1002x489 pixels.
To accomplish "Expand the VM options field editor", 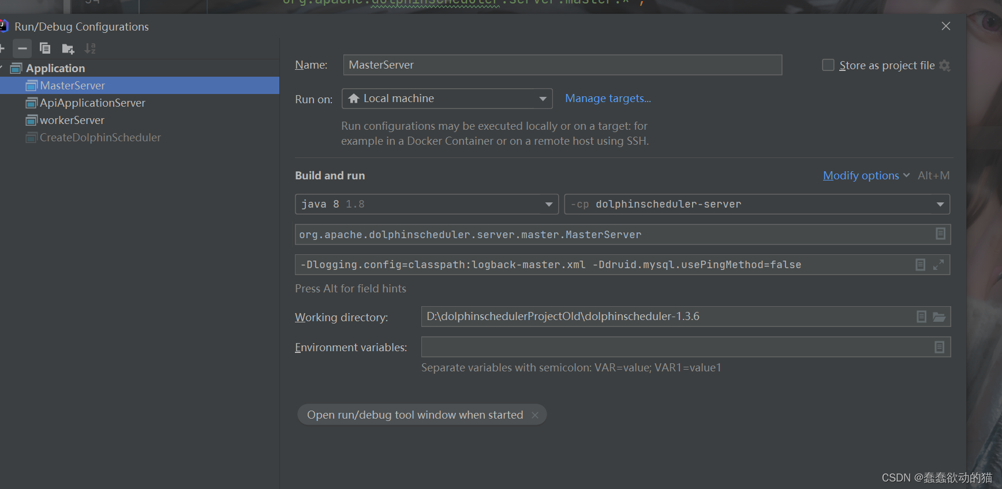I will click(x=939, y=265).
